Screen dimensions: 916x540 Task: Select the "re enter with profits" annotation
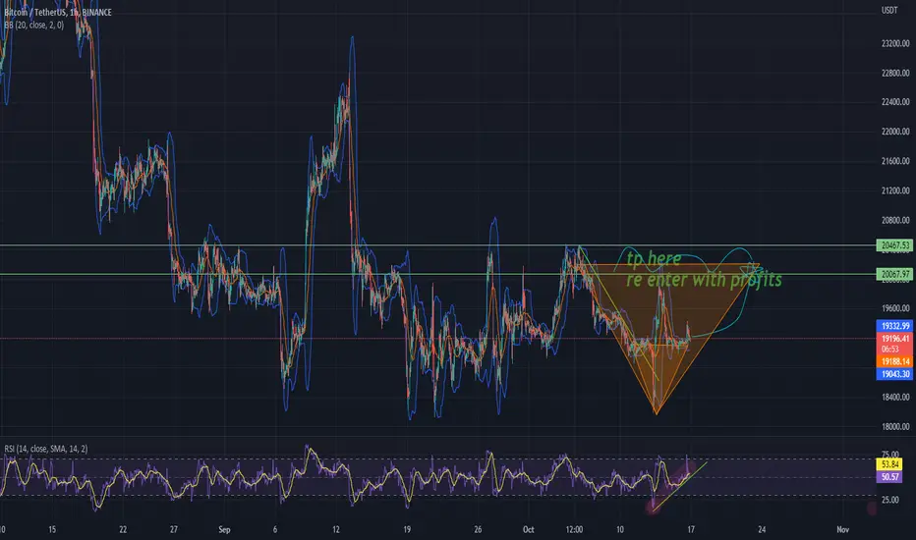pyautogui.click(x=704, y=280)
